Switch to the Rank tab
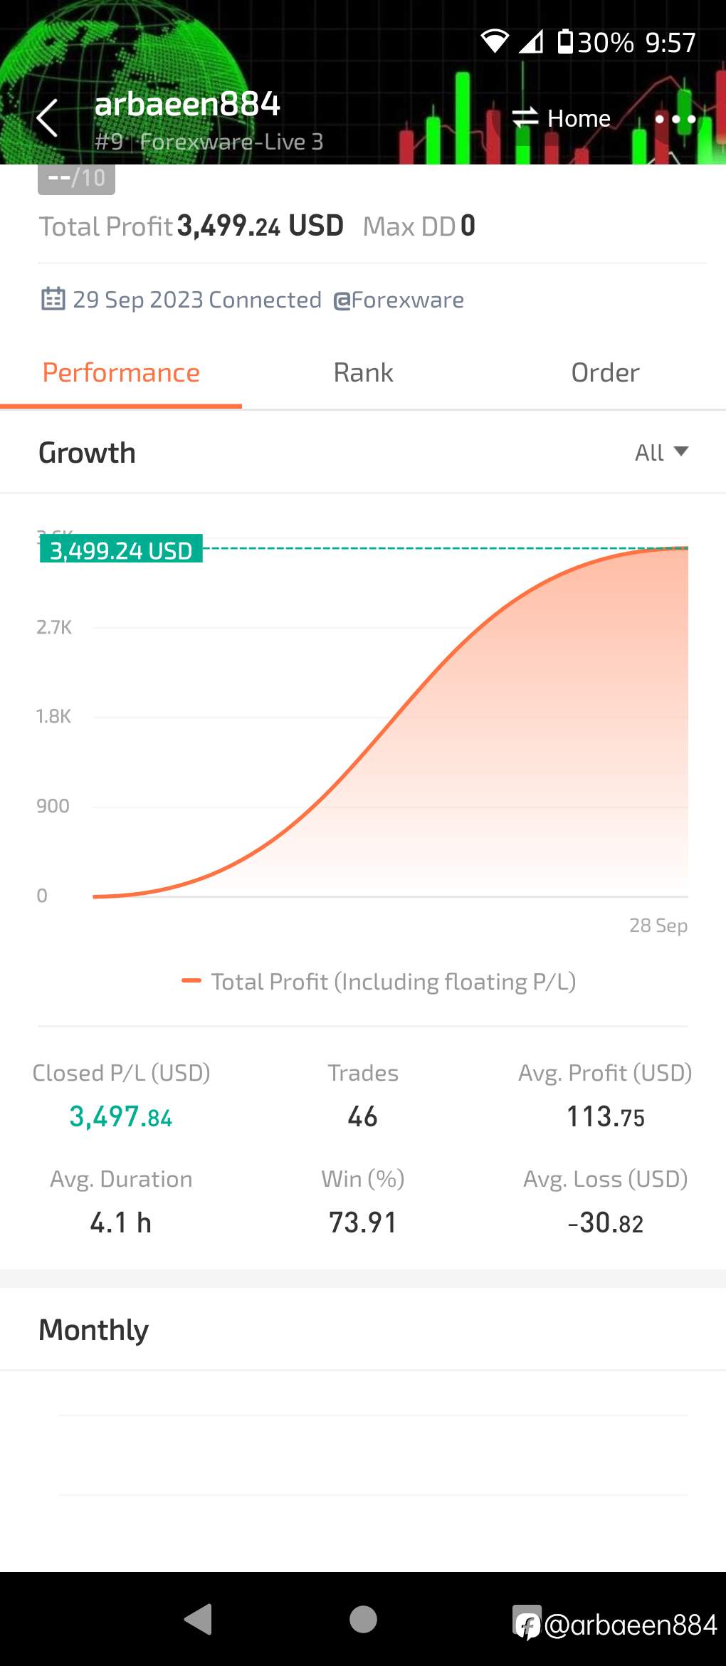The height and width of the screenshot is (1666, 726). (363, 372)
